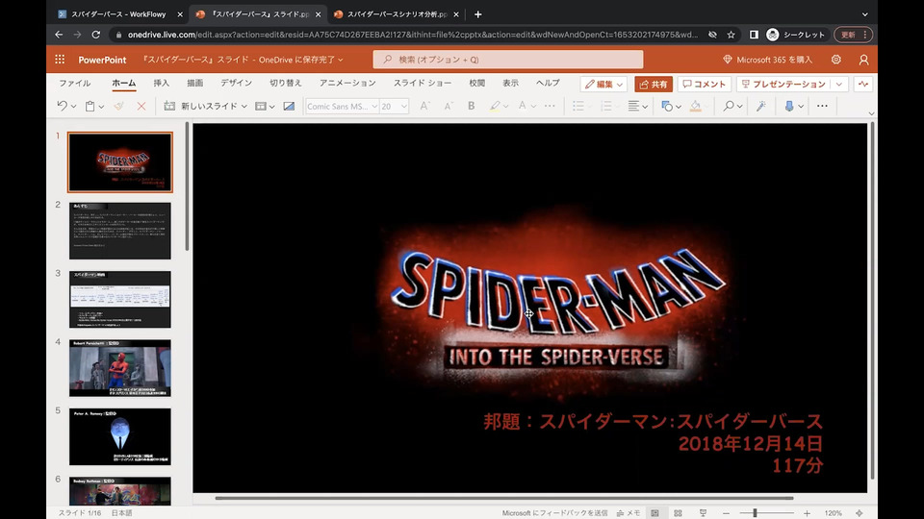Image resolution: width=924 pixels, height=519 pixels.
Task: Open the ファイル menu
Action: [x=75, y=83]
